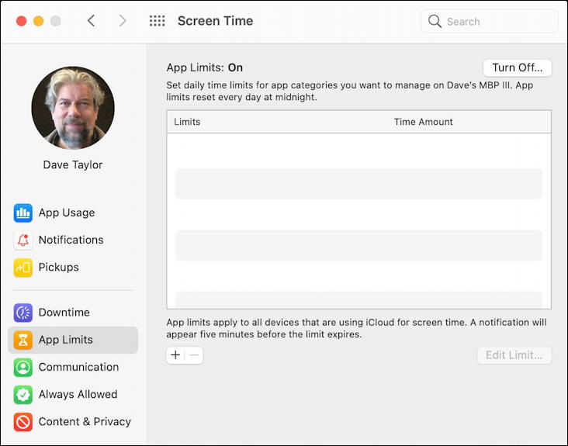Close the Screen Time window
This screenshot has width=568, height=446.
pyautogui.click(x=22, y=21)
